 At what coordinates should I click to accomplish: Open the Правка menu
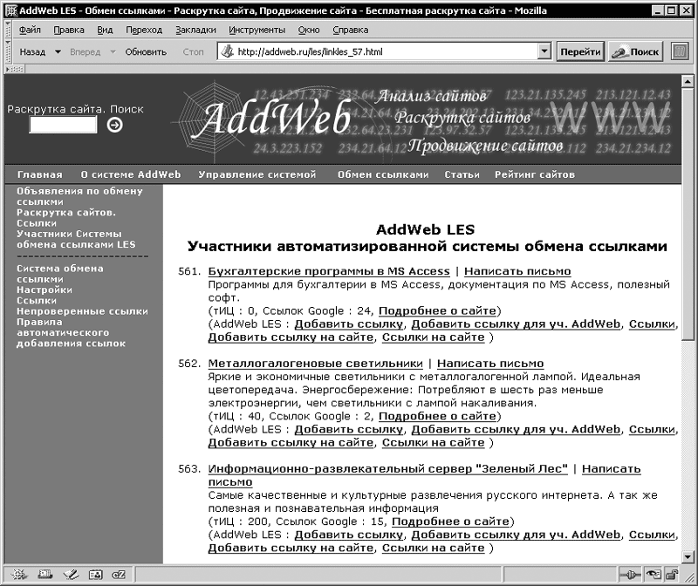[x=69, y=30]
